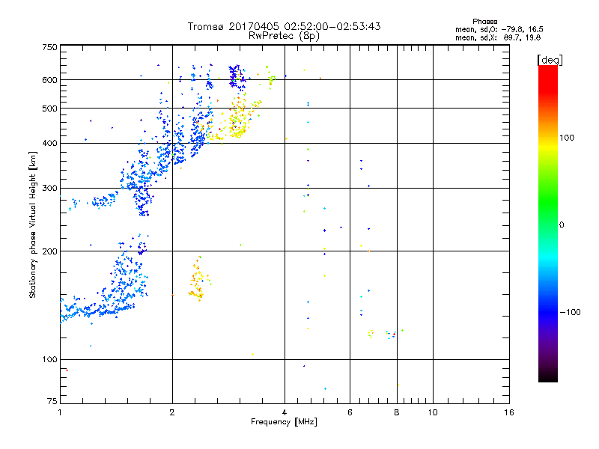Click the 'mean, sd,O: -79.8, 16.5' statistic

(499, 29)
